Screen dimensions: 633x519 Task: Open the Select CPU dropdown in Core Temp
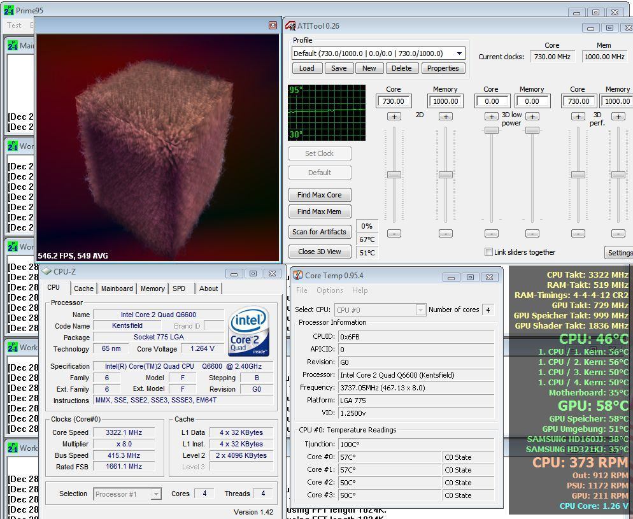pyautogui.click(x=420, y=310)
